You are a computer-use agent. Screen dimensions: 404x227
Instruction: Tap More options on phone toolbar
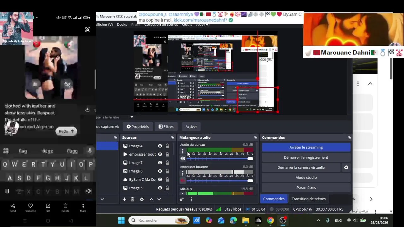coord(83,207)
